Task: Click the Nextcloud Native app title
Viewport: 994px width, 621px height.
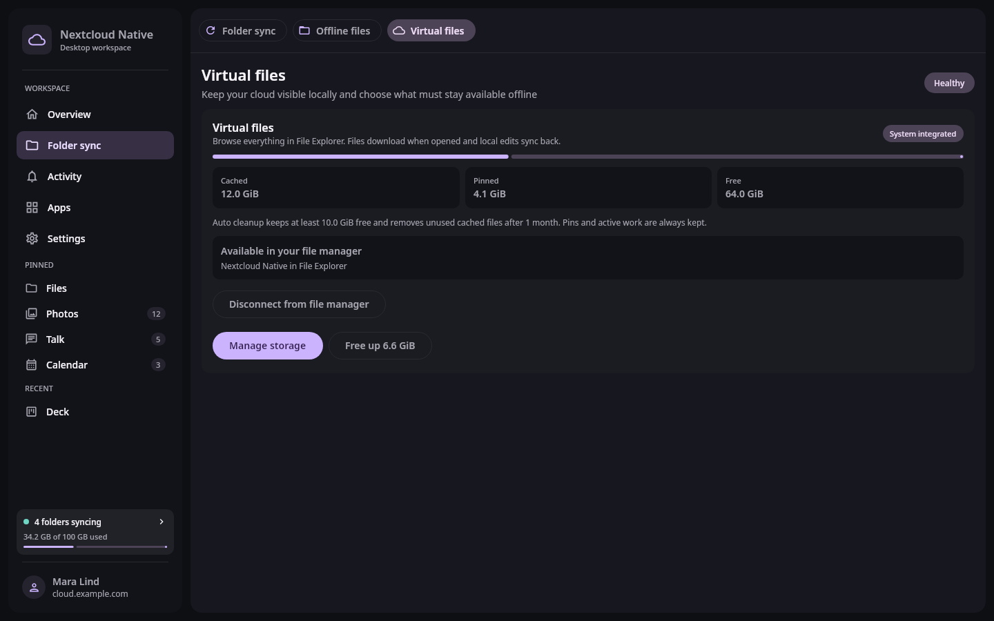Action: pos(106,34)
